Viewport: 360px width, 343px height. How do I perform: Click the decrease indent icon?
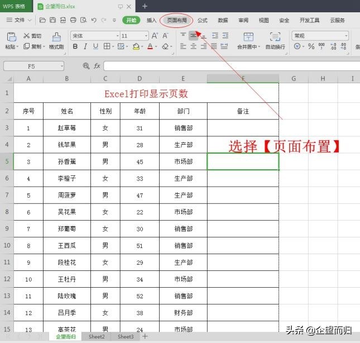[x=215, y=35]
